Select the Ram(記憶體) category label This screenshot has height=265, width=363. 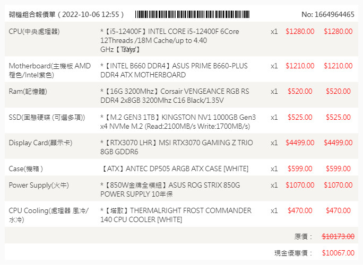(x=28, y=92)
